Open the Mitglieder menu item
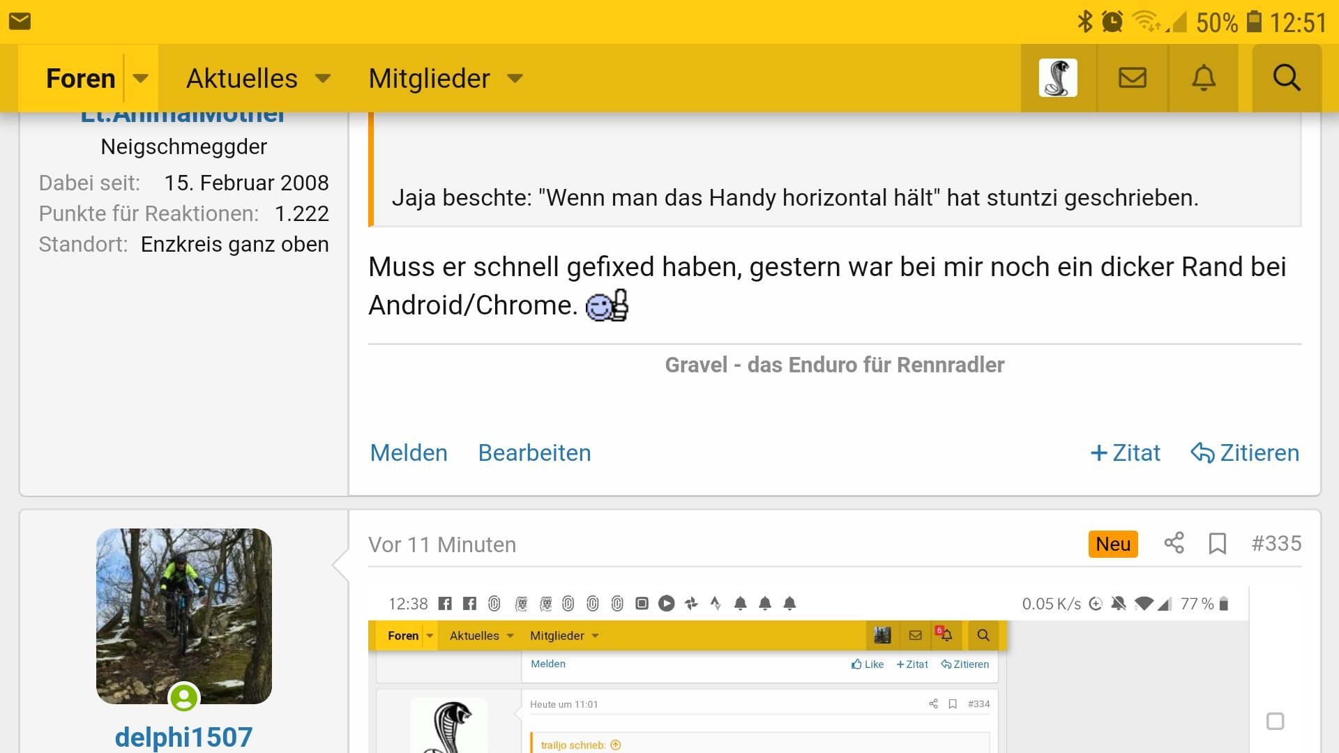Screen dimensions: 1339x753 click(x=429, y=78)
